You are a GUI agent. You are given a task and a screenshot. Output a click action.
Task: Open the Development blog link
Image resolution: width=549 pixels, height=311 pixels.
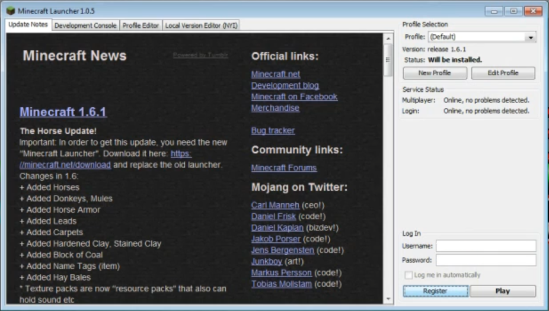(285, 85)
